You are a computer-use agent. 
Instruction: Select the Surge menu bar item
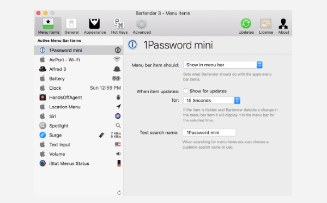click(x=78, y=135)
